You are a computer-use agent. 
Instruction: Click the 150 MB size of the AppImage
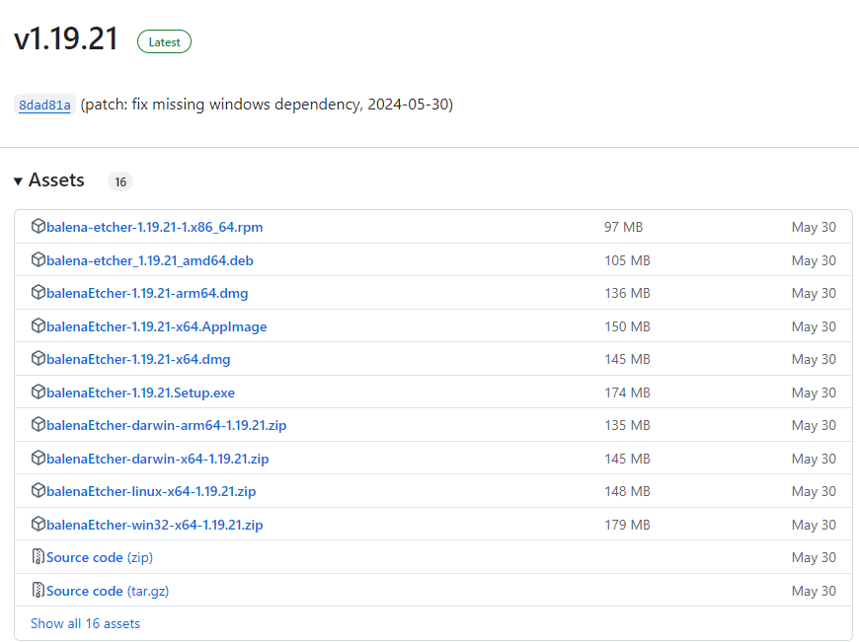627,326
